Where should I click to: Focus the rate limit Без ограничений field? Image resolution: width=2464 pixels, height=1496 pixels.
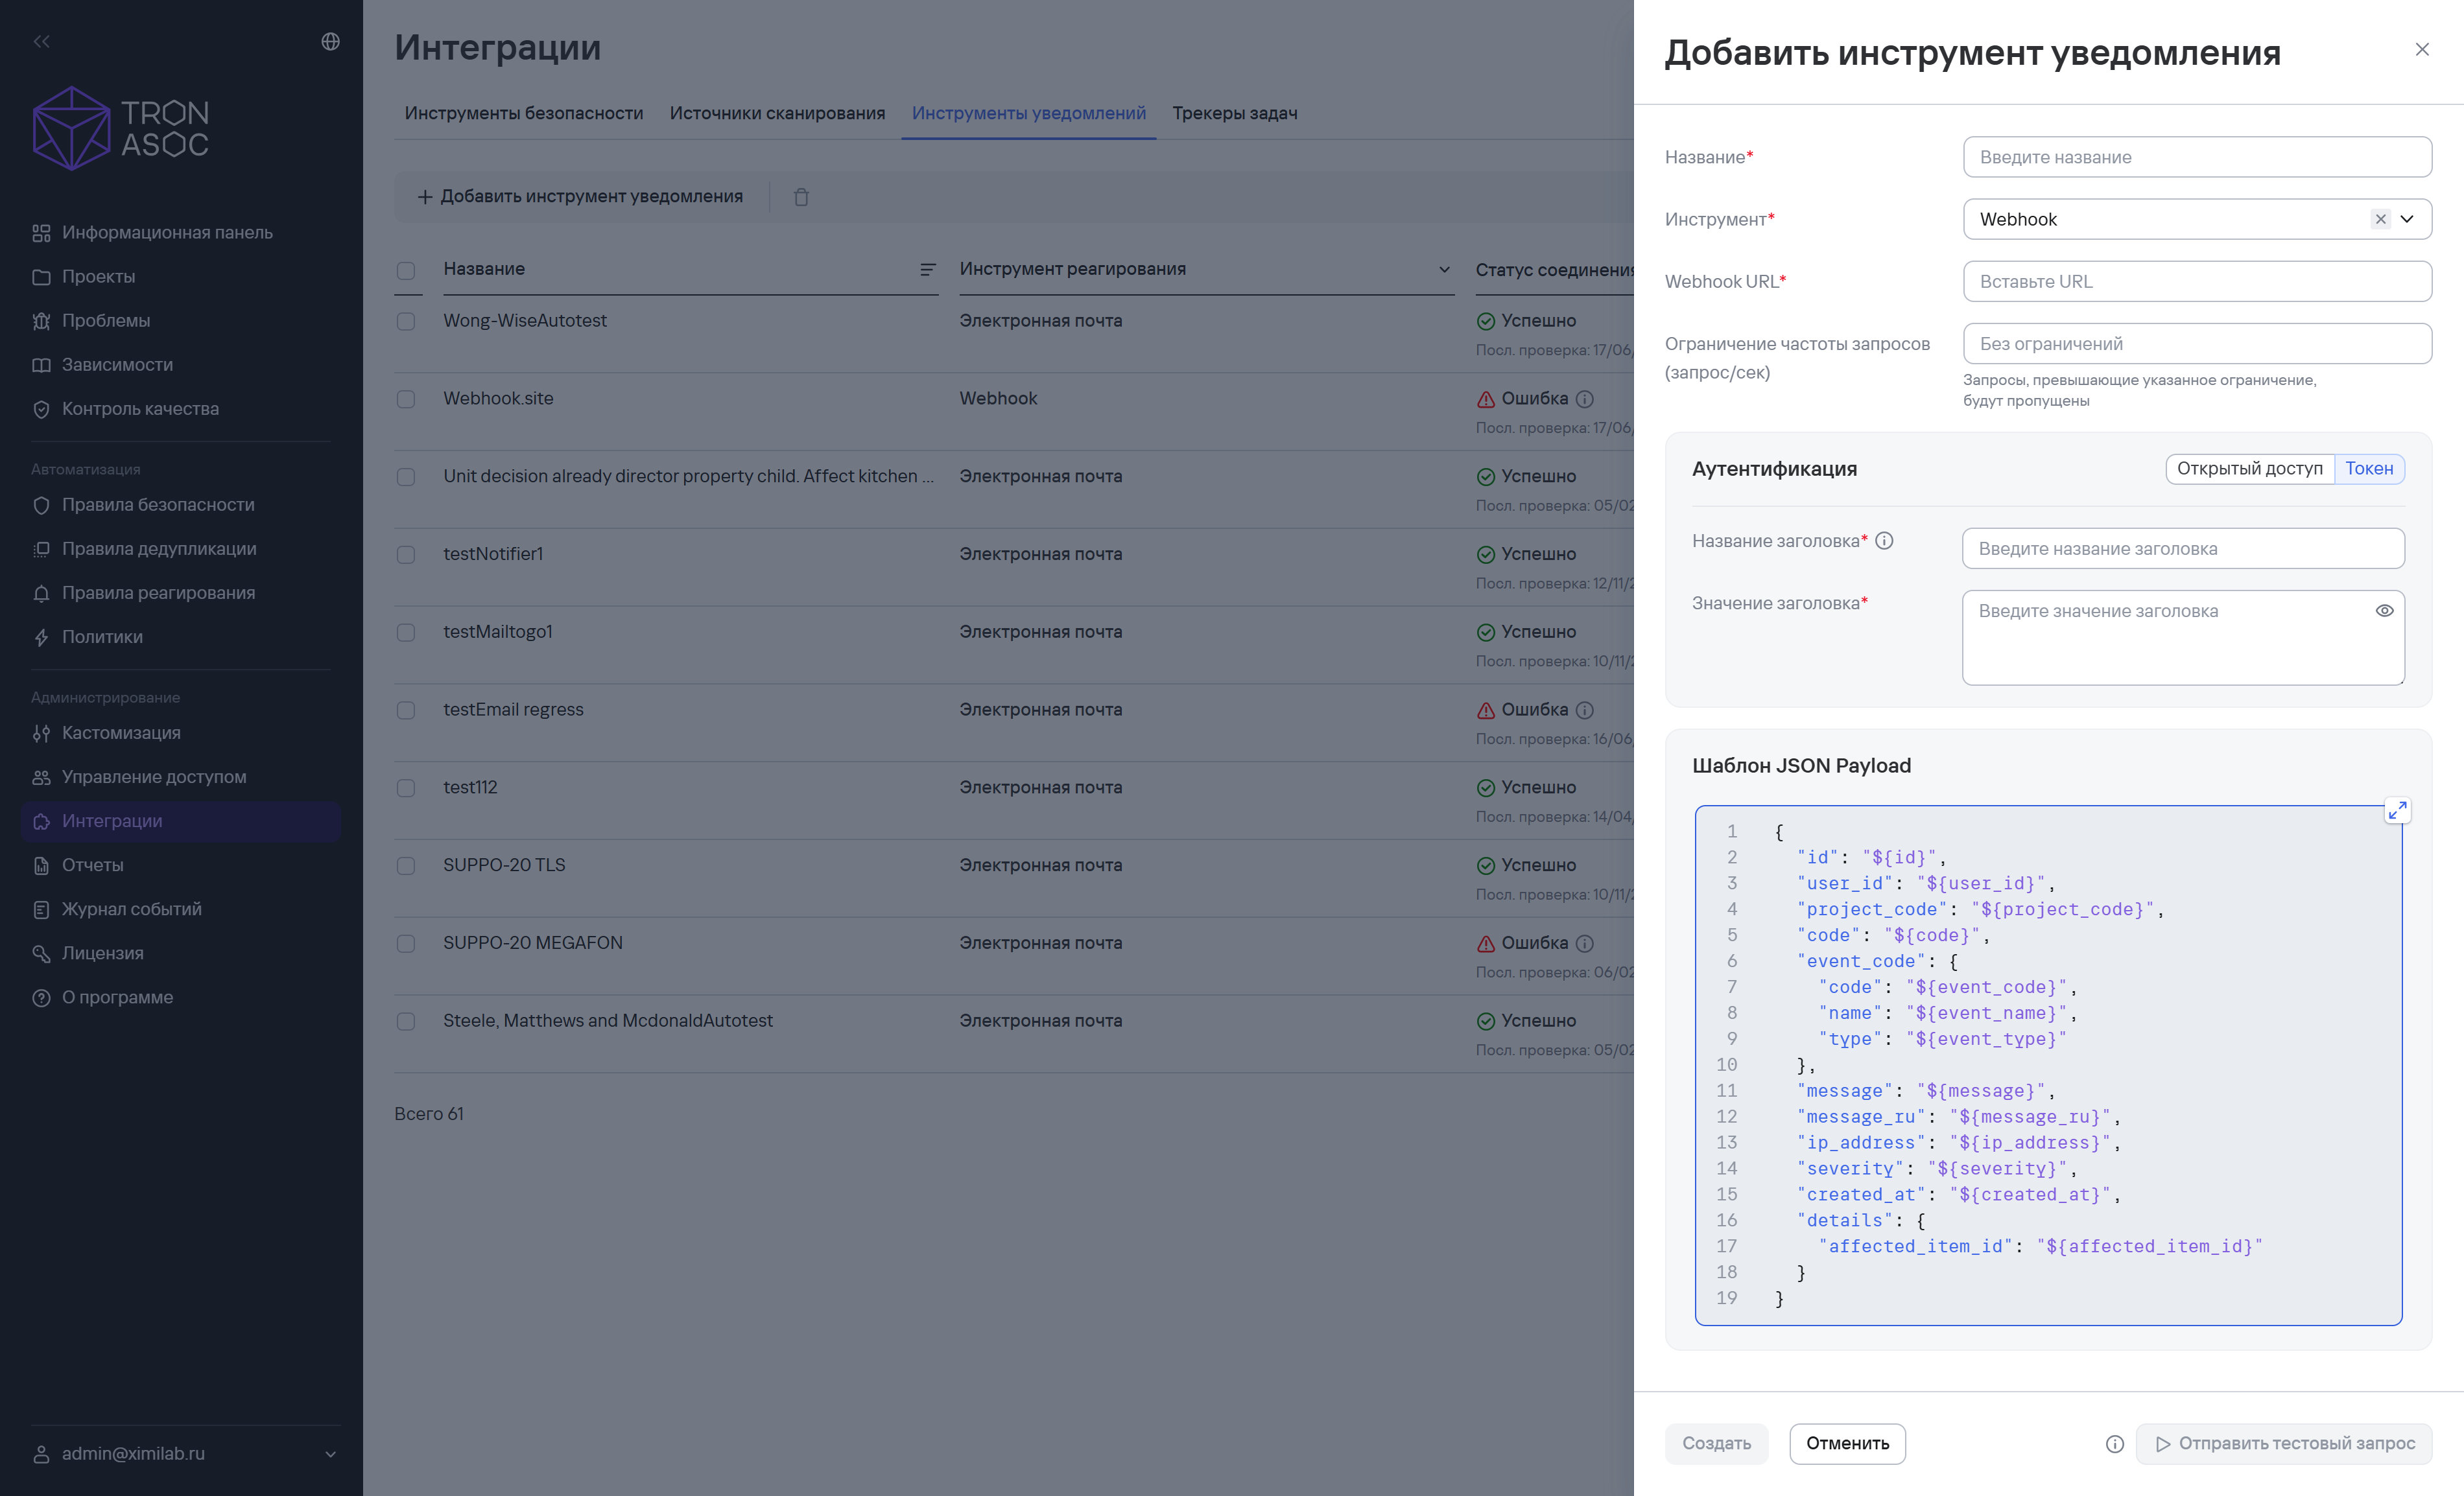2197,344
